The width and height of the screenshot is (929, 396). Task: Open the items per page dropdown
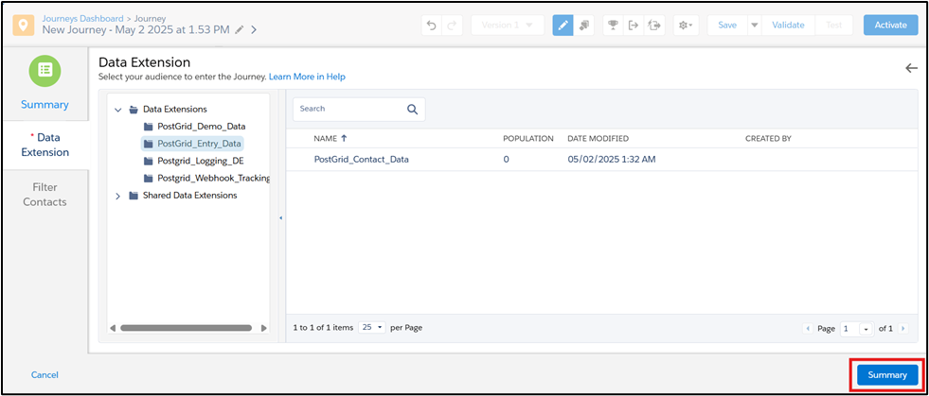(372, 327)
